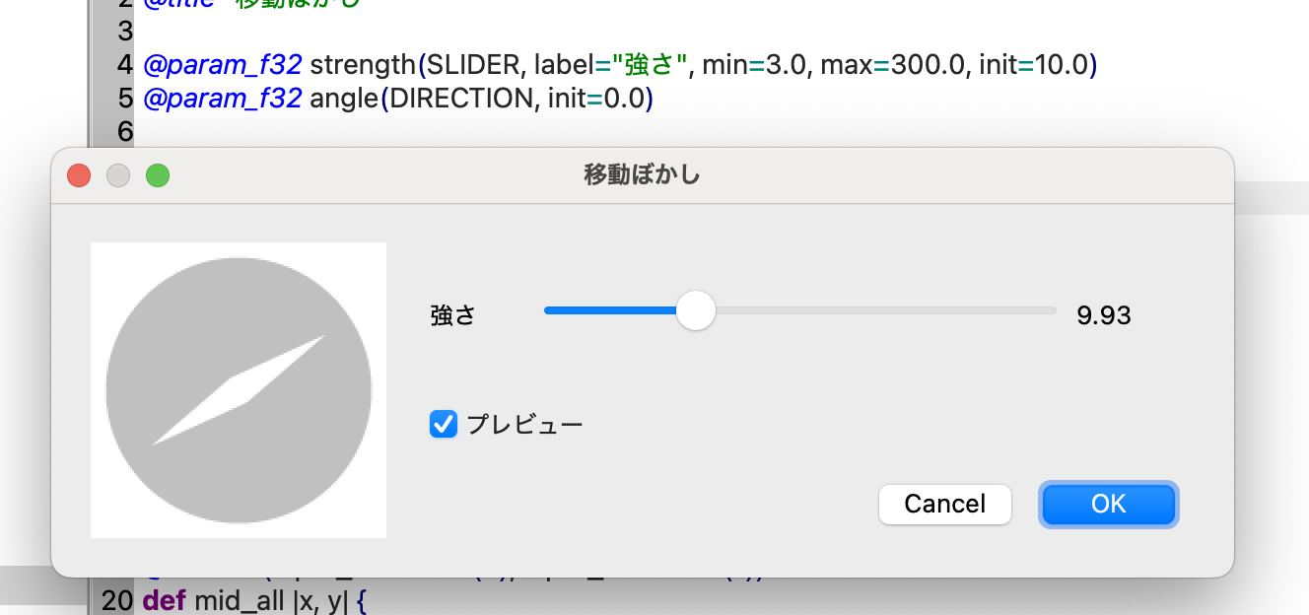Select the image preview thumbnail
Viewport: 1309px width, 615px height.
(x=238, y=388)
